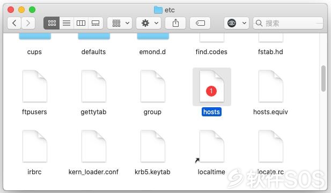
Task: Click the search field
Action: (x=288, y=23)
